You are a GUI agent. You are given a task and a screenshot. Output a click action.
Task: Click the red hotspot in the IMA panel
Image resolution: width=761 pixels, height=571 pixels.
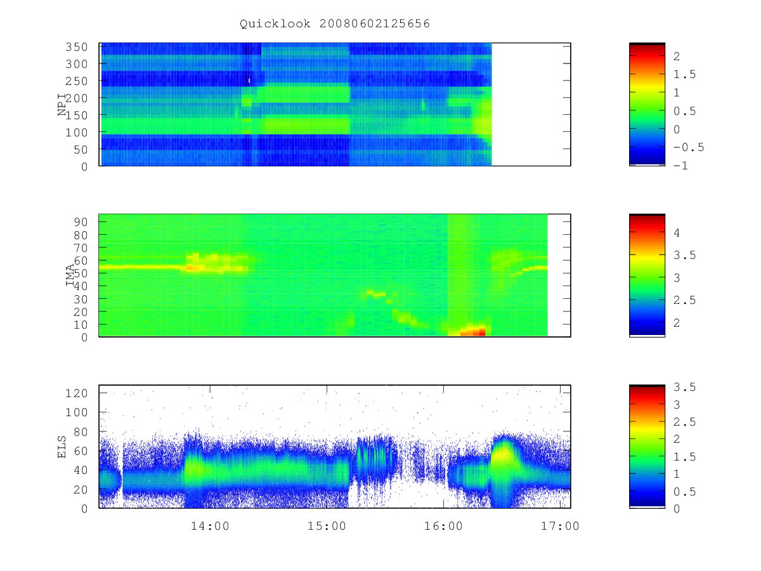tap(473, 331)
